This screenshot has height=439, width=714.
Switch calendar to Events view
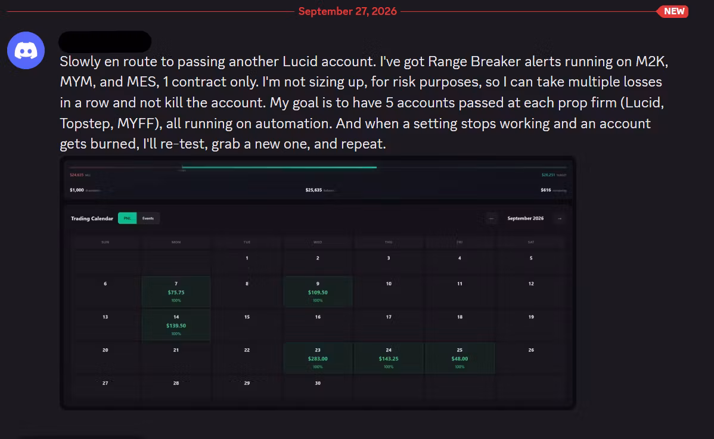tap(148, 218)
